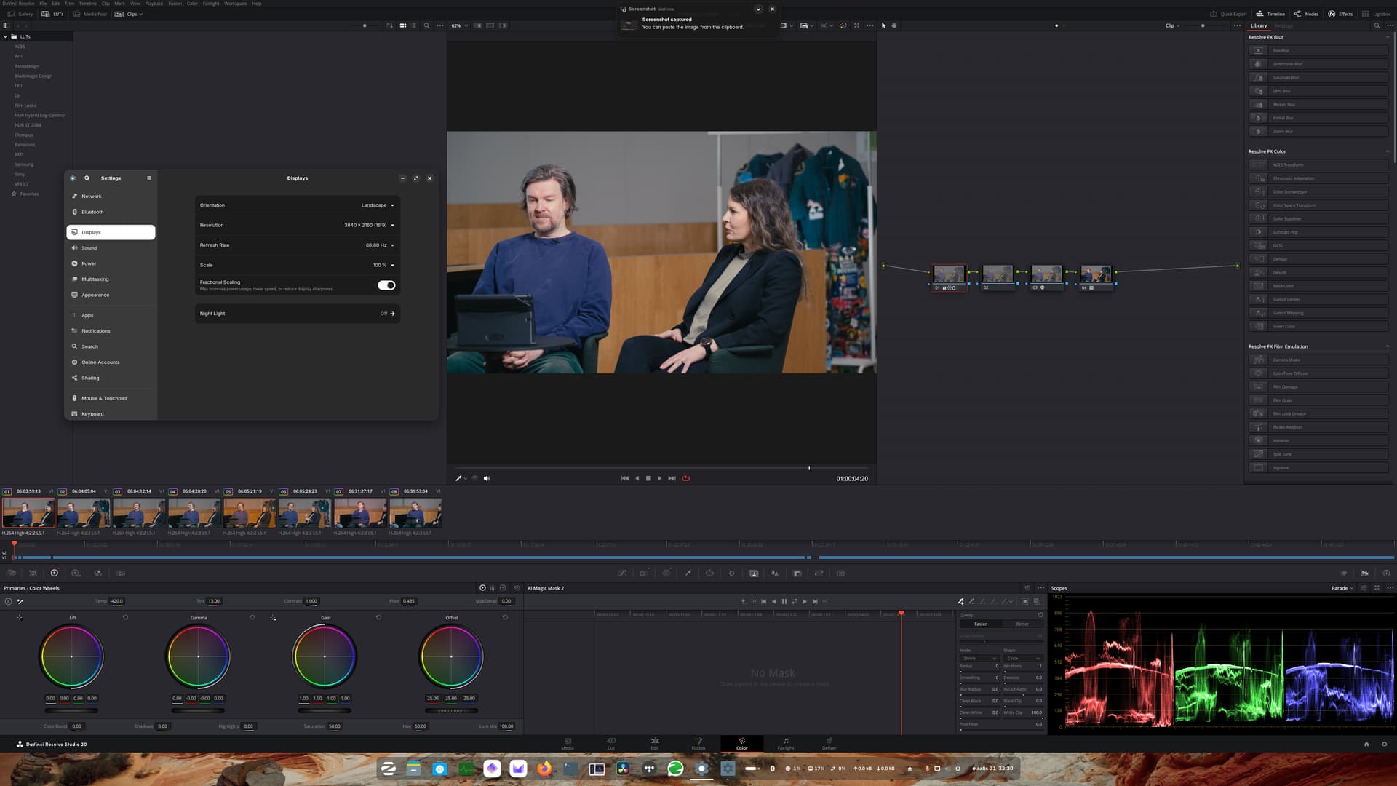Switch to the Fairlight page tab
Viewport: 1397px width, 786px height.
[785, 743]
